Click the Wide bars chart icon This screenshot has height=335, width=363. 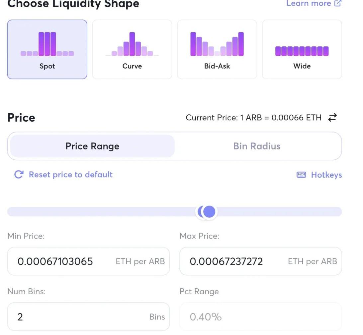point(302,51)
